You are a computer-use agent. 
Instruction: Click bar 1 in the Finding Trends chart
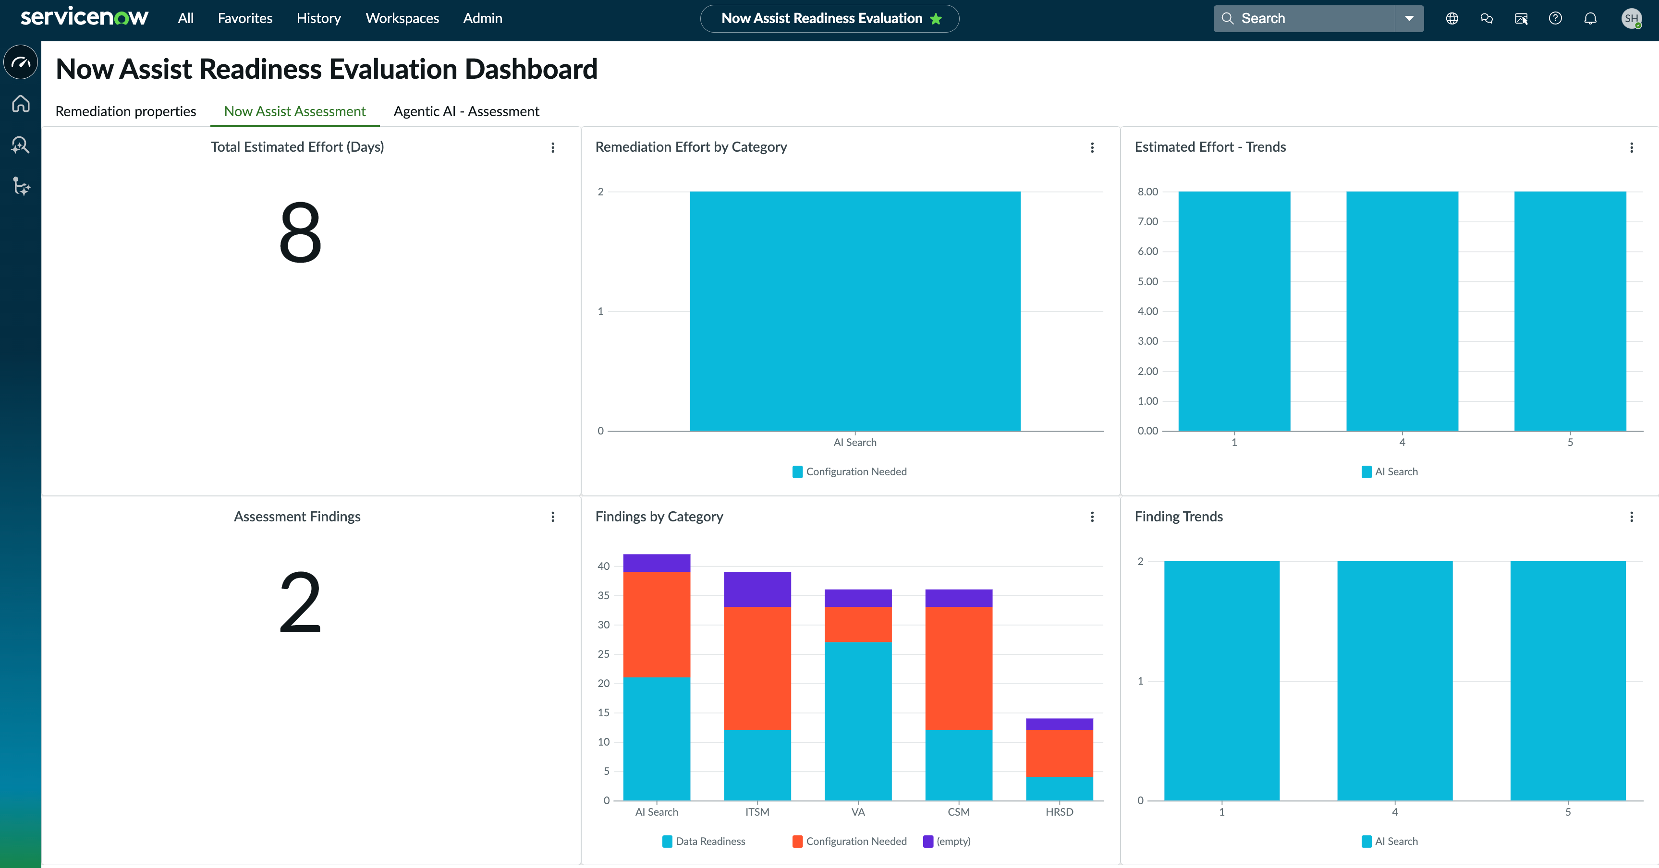point(1222,681)
